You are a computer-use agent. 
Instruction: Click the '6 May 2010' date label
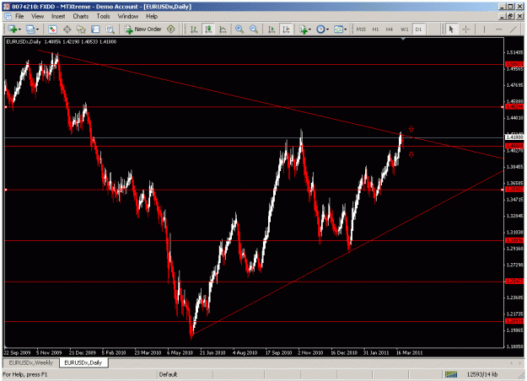(180, 353)
